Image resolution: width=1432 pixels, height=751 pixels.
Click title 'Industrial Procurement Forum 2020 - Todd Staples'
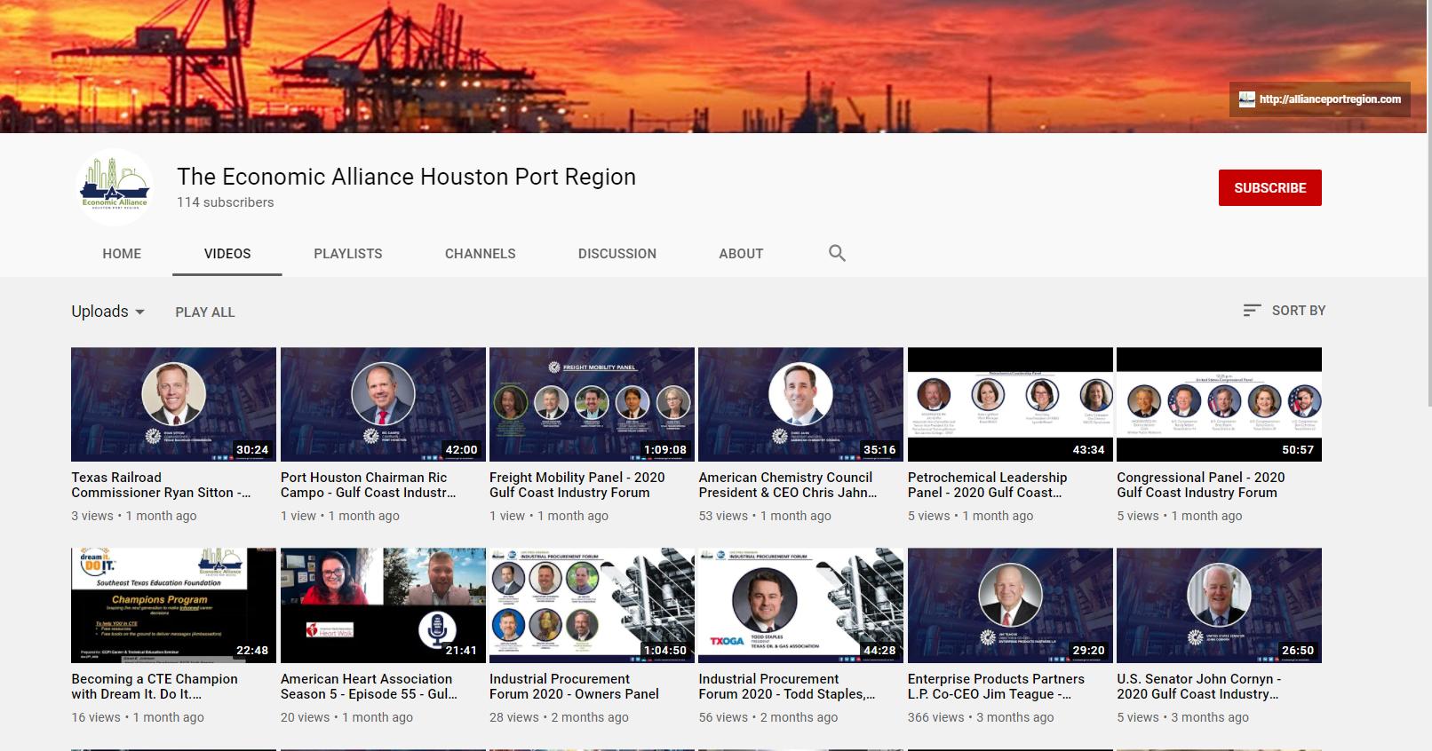(787, 686)
